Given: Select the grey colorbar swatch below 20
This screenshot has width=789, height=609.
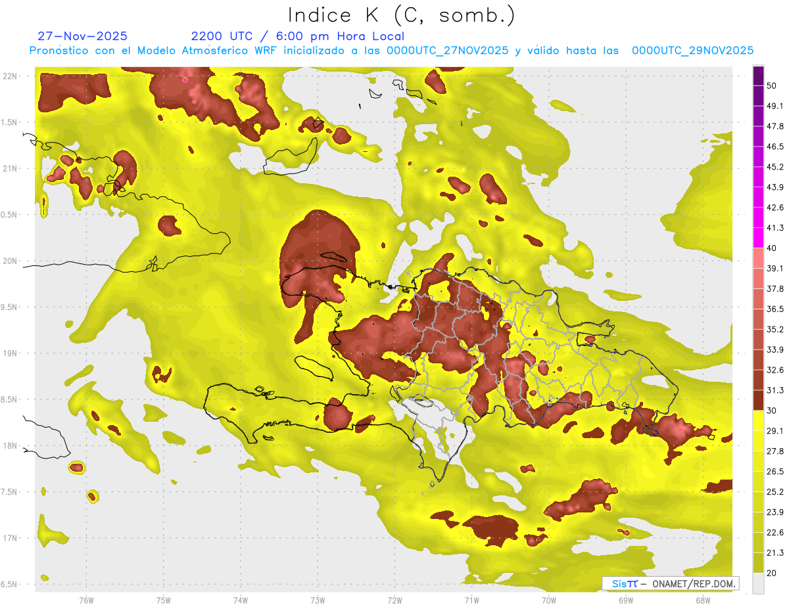Looking at the screenshot, I should pyautogui.click(x=758, y=583).
